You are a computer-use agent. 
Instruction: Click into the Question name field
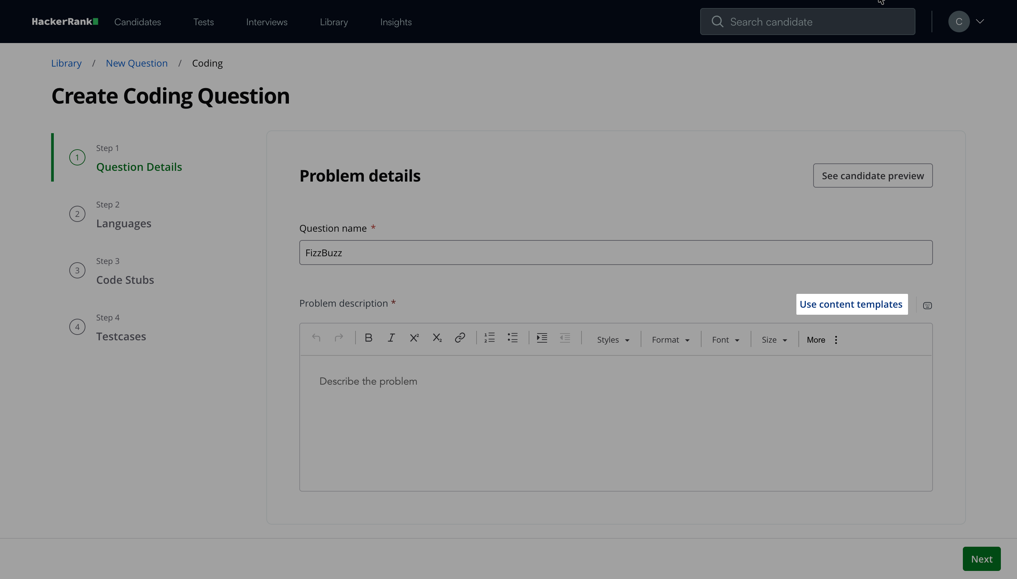point(616,253)
